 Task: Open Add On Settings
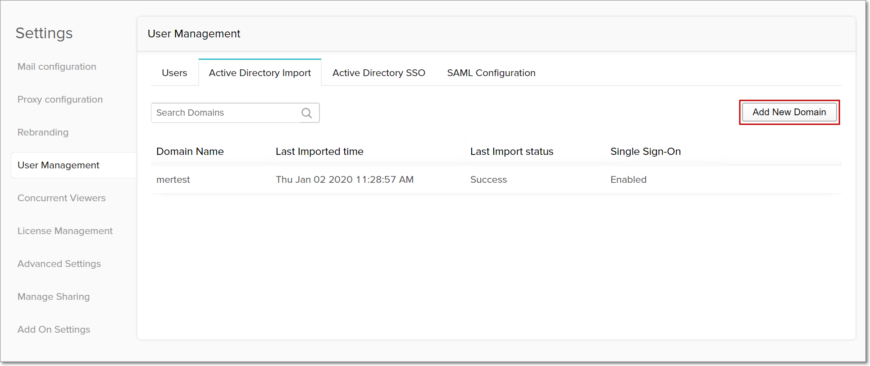[54, 330]
